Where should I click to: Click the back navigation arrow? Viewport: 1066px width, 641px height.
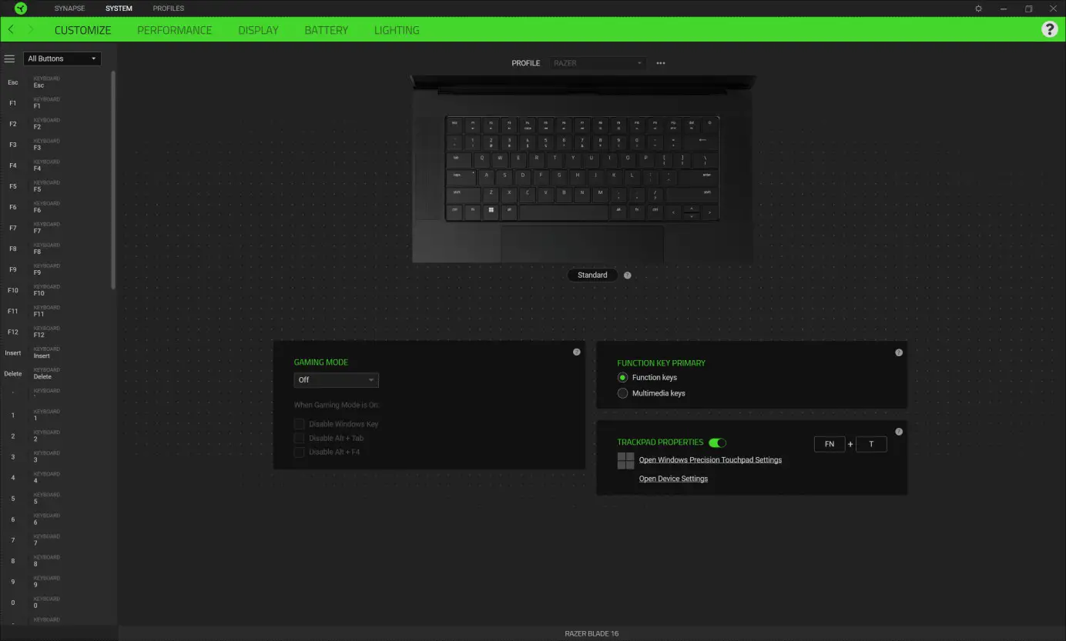[11, 29]
